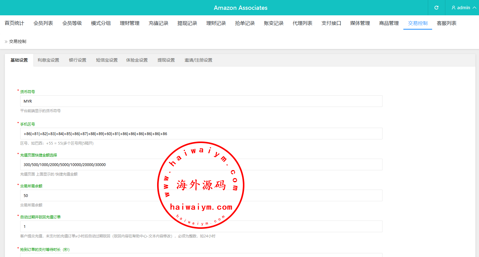479x257 pixels.
Task: Select the 提现设置 tab
Action: pos(166,60)
